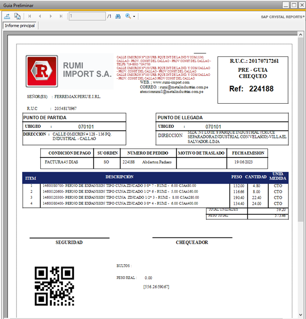Go to first page arrow

30,16
